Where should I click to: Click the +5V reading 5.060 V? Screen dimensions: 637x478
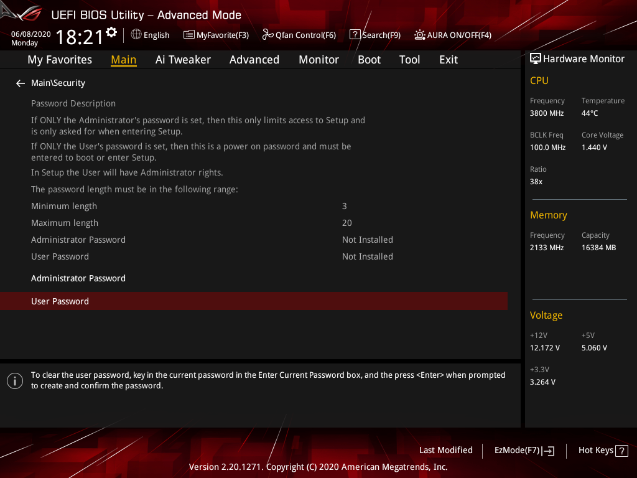tap(594, 348)
